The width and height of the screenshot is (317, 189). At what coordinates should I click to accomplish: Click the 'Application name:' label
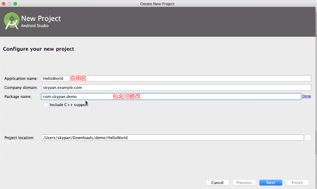pos(21,79)
